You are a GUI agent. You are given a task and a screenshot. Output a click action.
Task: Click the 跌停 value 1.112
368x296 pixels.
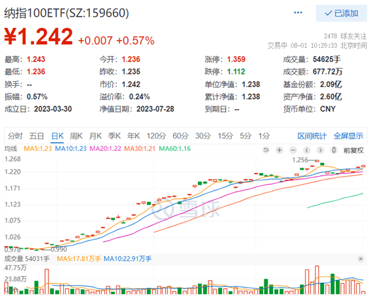[x=236, y=71]
